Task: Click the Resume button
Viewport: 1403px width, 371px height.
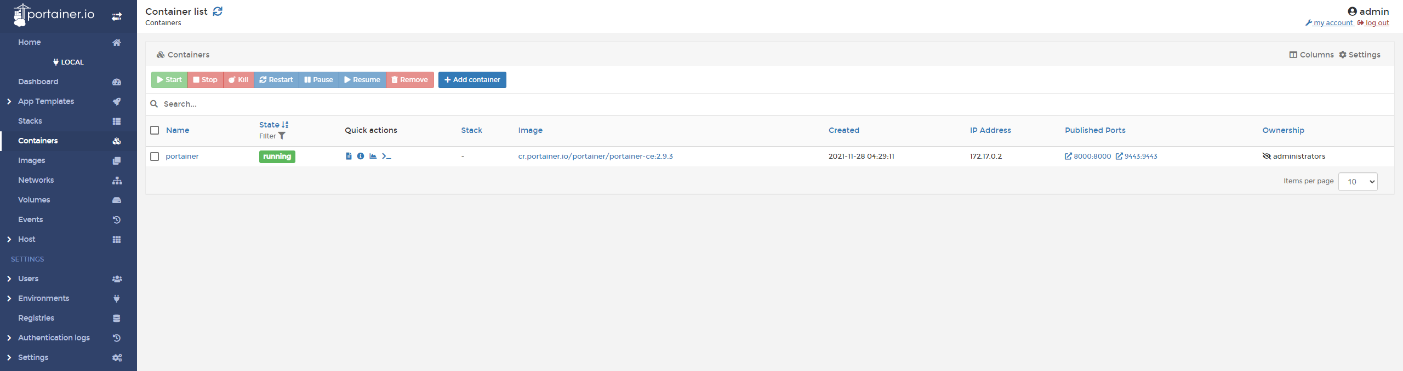Action: [362, 80]
